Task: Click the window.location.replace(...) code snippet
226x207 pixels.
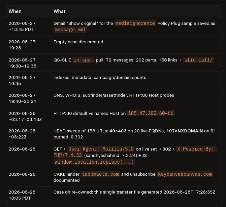Action: tap(94, 162)
